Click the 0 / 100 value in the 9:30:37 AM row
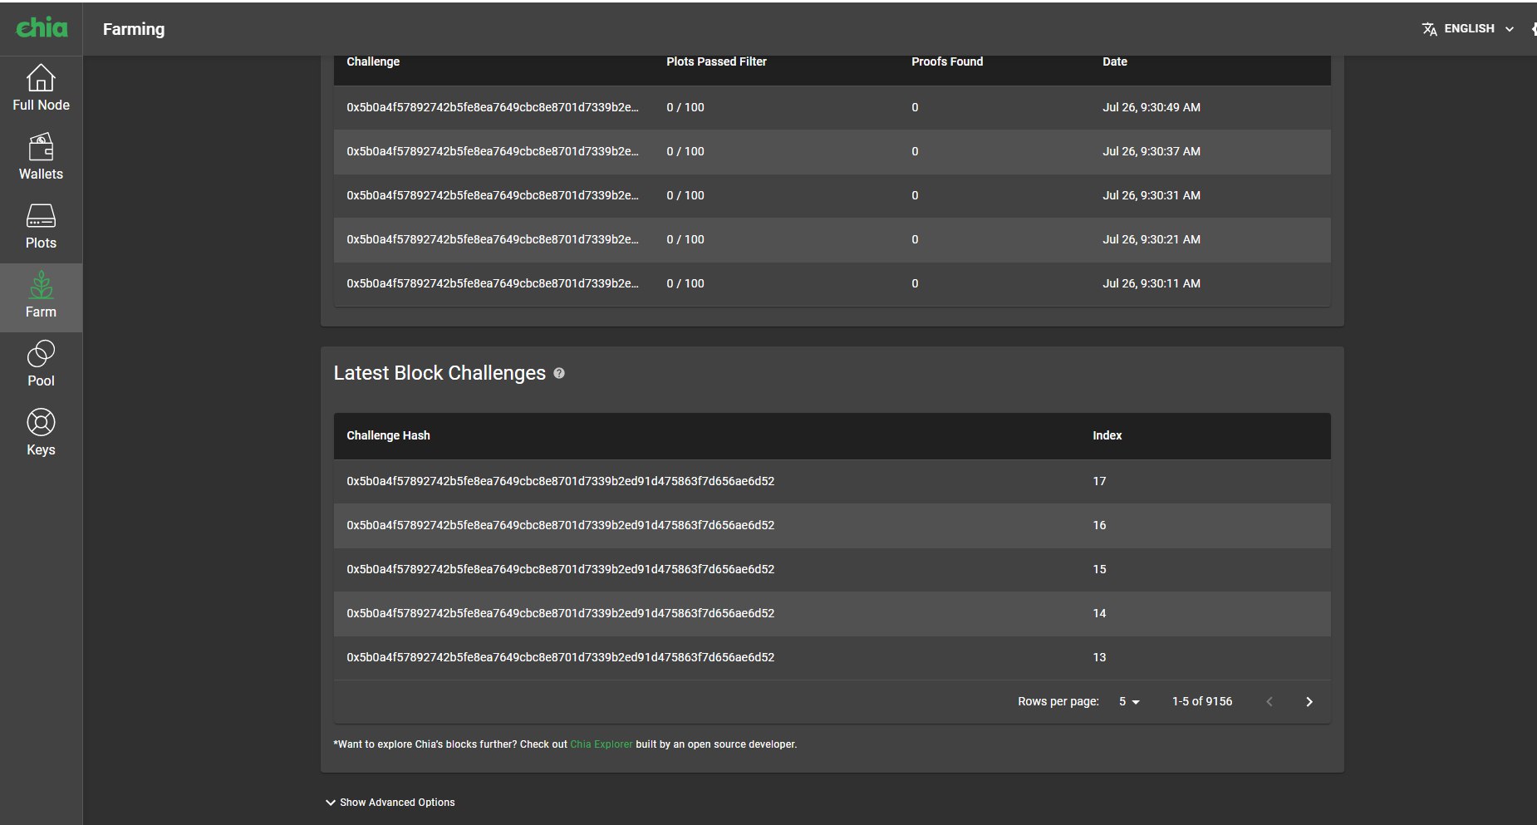This screenshot has width=1537, height=825. point(685,151)
